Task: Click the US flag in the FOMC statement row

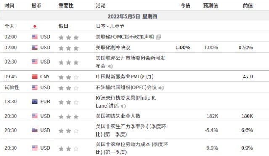Action: pyautogui.click(x=34, y=37)
